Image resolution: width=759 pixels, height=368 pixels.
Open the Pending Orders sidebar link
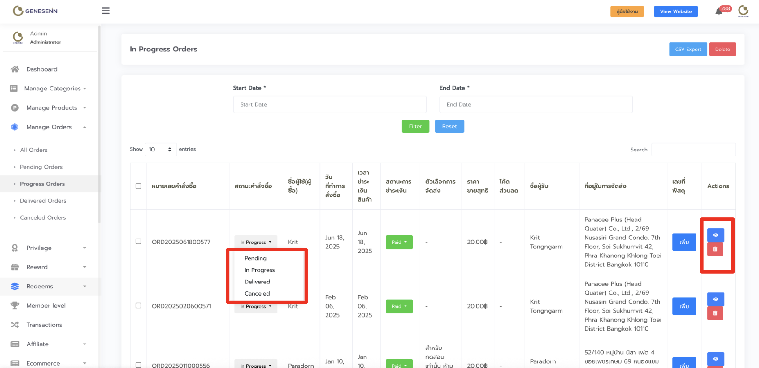[x=41, y=167]
